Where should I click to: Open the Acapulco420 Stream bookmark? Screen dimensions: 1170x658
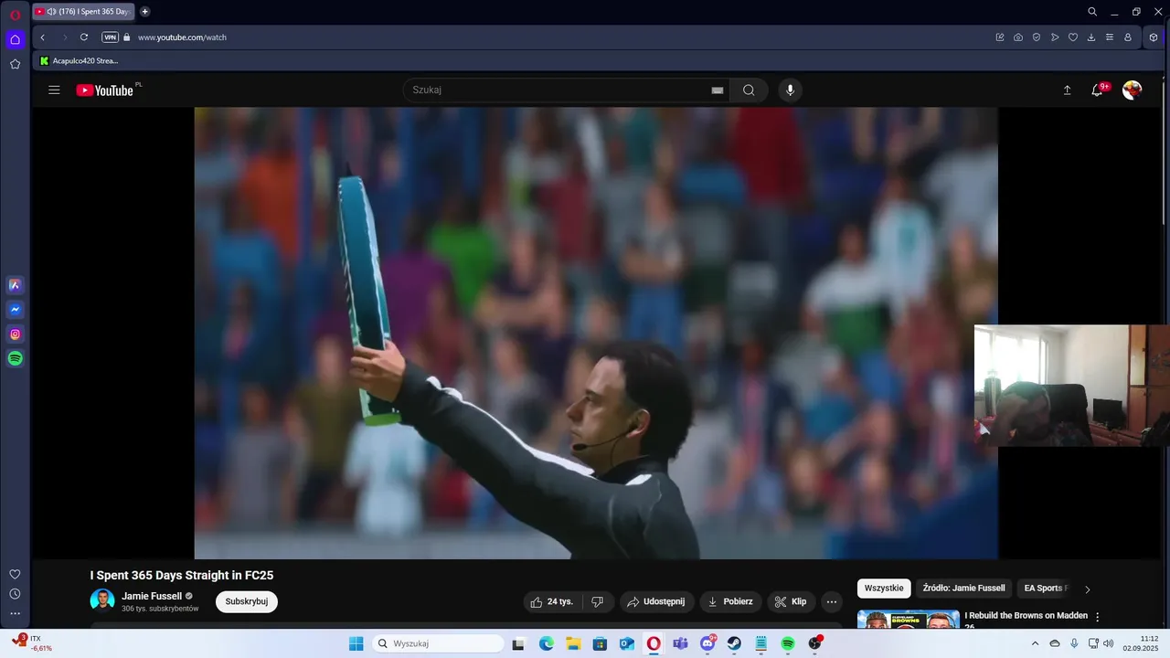tap(79, 60)
